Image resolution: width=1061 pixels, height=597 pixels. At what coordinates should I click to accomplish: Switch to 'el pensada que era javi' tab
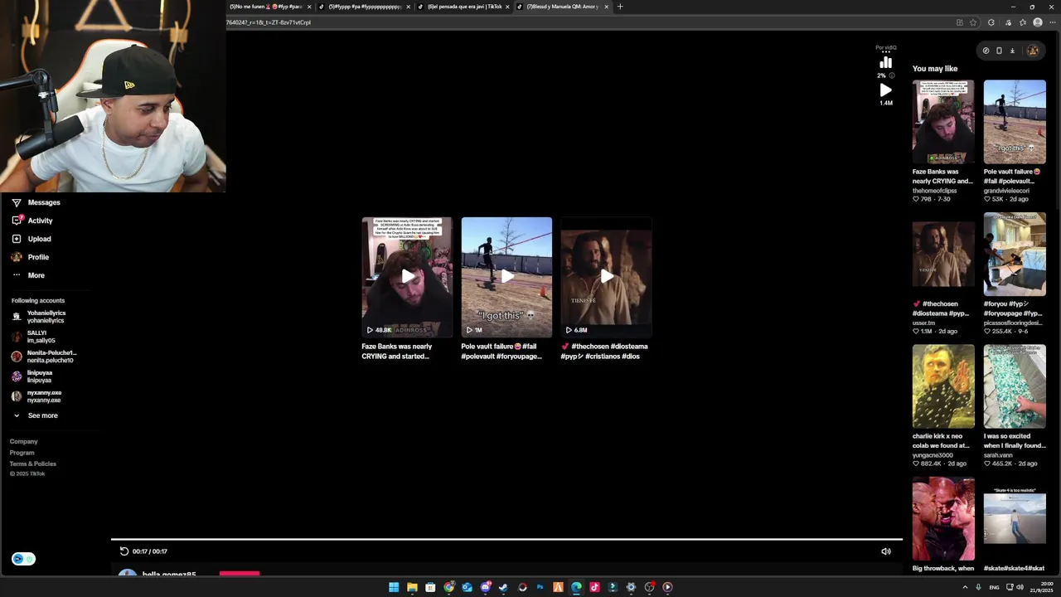point(464,7)
